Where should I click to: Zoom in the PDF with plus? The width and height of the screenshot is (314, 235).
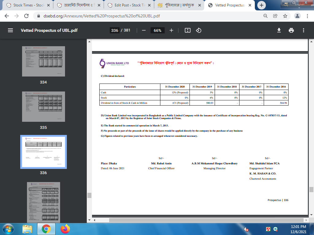point(171,30)
